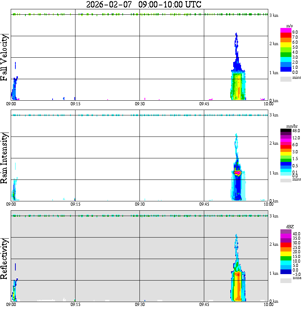Image resolution: width=304 pixels, height=311 pixels.
Task: Click the miss label in the m/s legend
Action: tap(296, 77)
